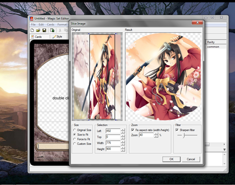Toggle Fix aspect ratio checkbox
Image resolution: width=235 pixels, height=185 pixels.
click(x=133, y=130)
